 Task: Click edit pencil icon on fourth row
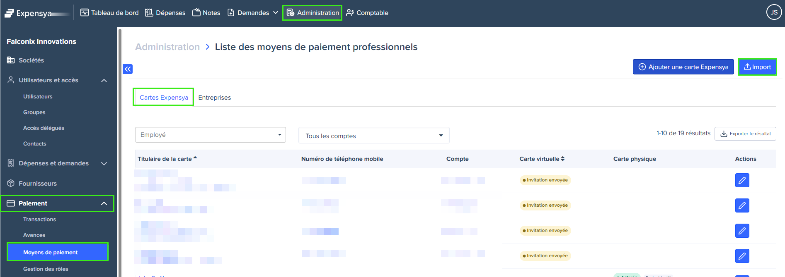tap(742, 256)
